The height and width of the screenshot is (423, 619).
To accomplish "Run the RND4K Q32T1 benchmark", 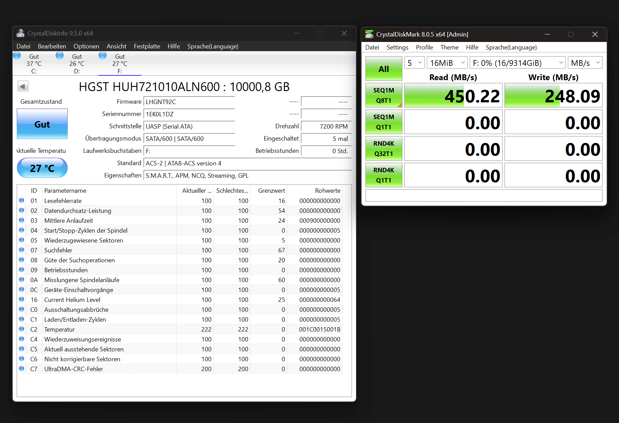I will (x=384, y=148).
